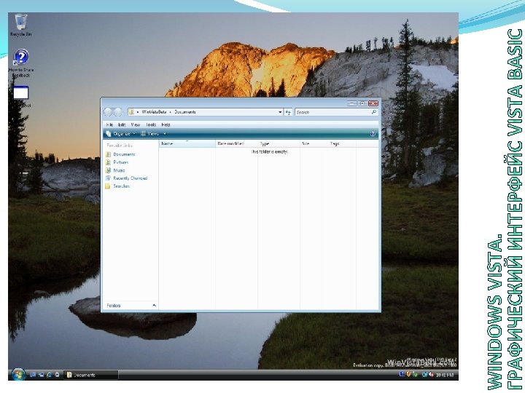
Task: Go to the Documents favorite link
Action: [124, 154]
